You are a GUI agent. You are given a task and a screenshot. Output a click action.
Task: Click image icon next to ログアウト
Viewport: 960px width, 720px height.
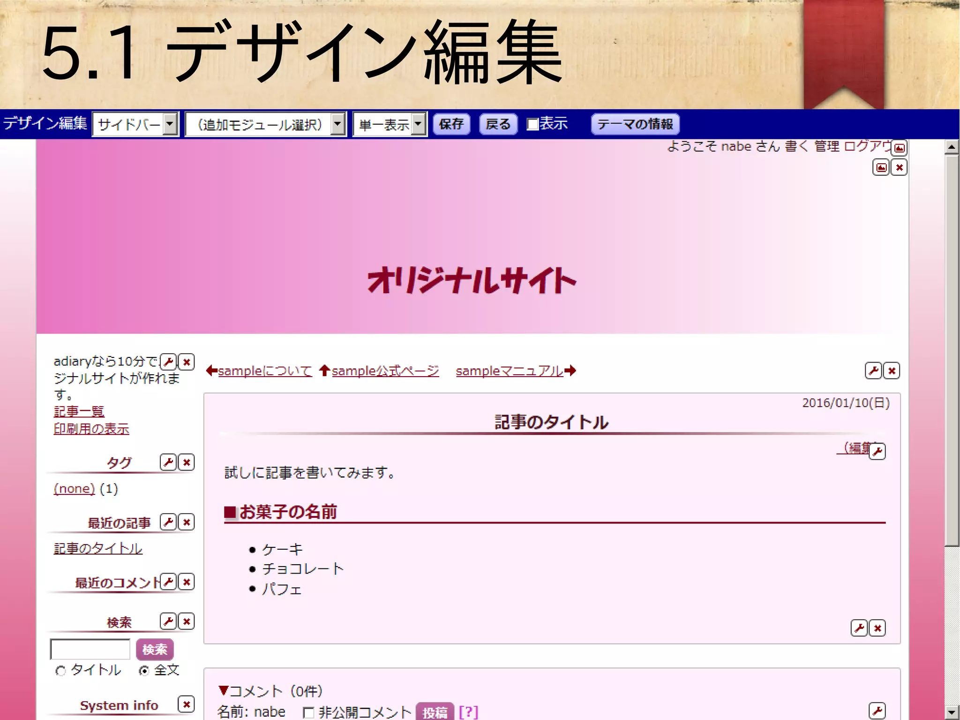pyautogui.click(x=900, y=148)
